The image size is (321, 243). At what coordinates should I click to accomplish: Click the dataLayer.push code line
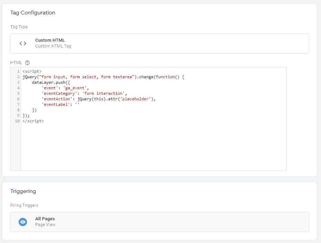[x=51, y=82]
